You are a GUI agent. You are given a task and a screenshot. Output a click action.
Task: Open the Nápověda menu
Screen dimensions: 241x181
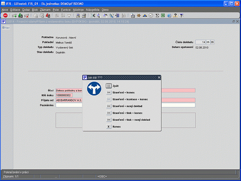[93, 10]
